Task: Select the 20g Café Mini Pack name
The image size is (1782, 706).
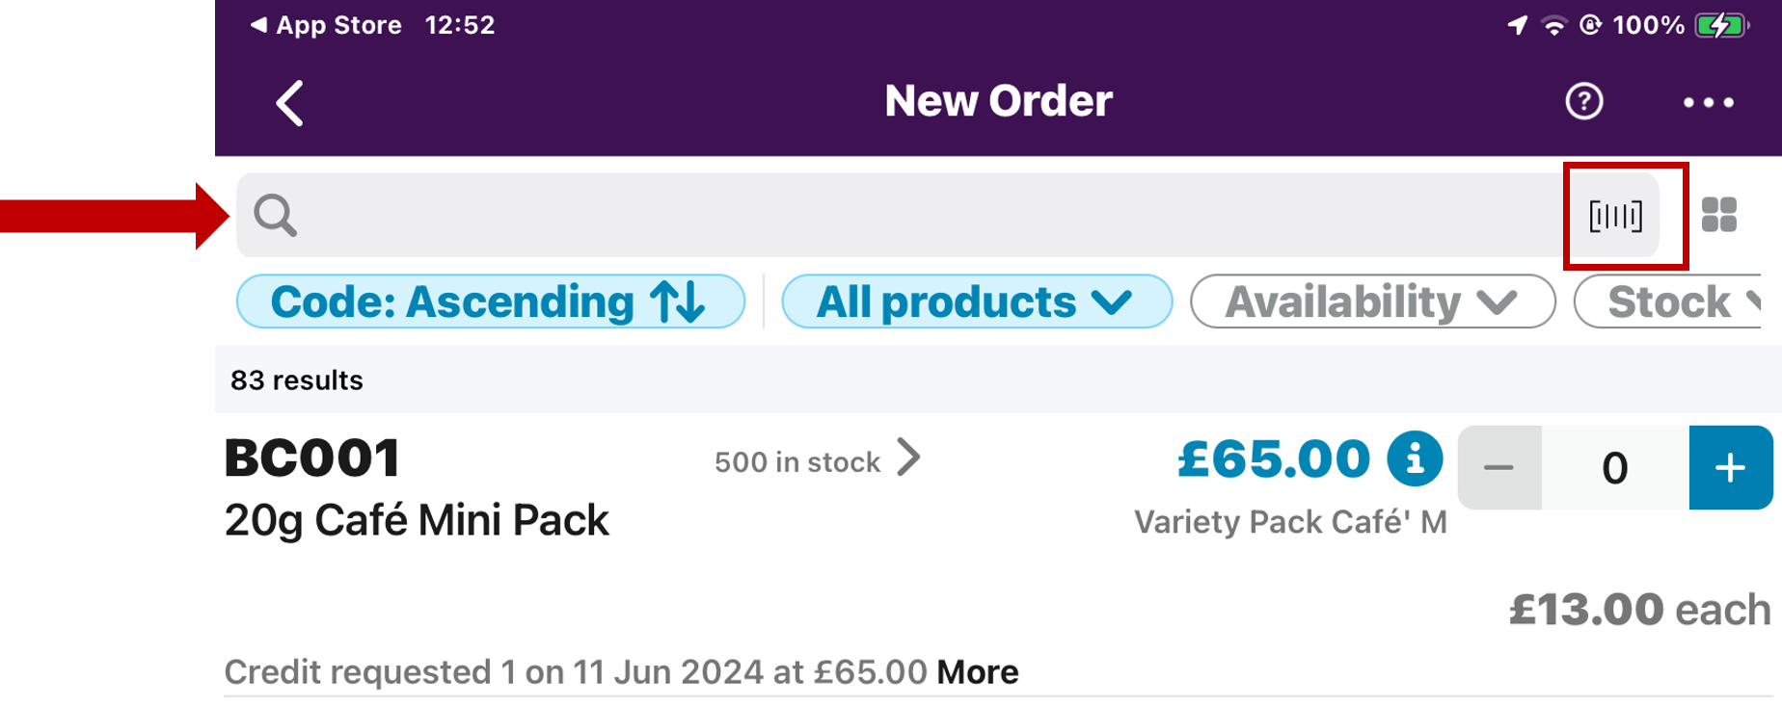Action: point(417,520)
